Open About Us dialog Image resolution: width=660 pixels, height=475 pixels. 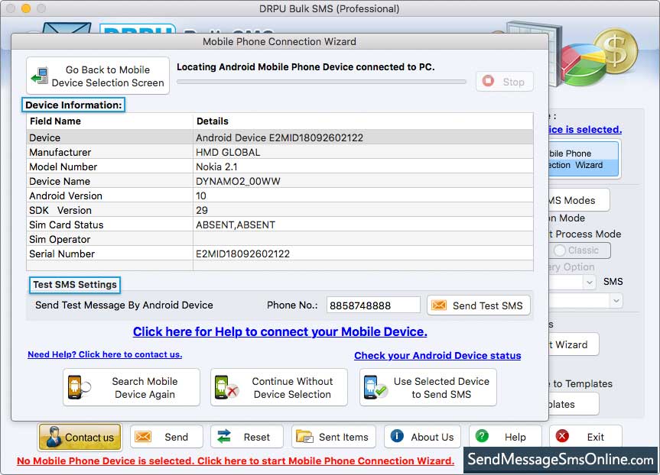click(422, 437)
